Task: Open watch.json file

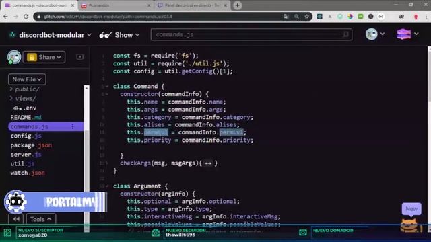Action: point(28,173)
